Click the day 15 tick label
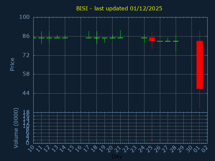The height and width of the screenshot is (161, 215). 71,148
